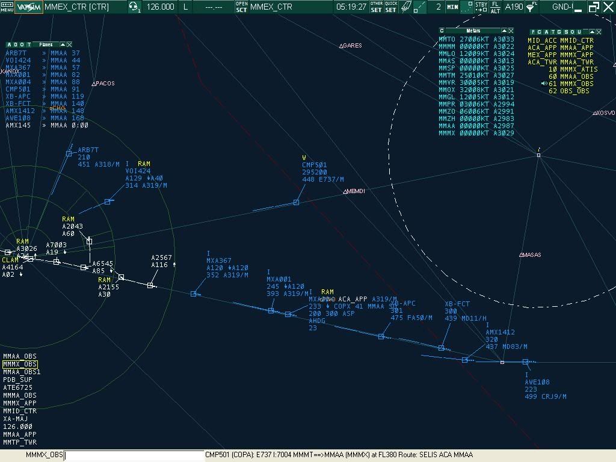Open the FL altitude filter funnel

coord(531,7)
